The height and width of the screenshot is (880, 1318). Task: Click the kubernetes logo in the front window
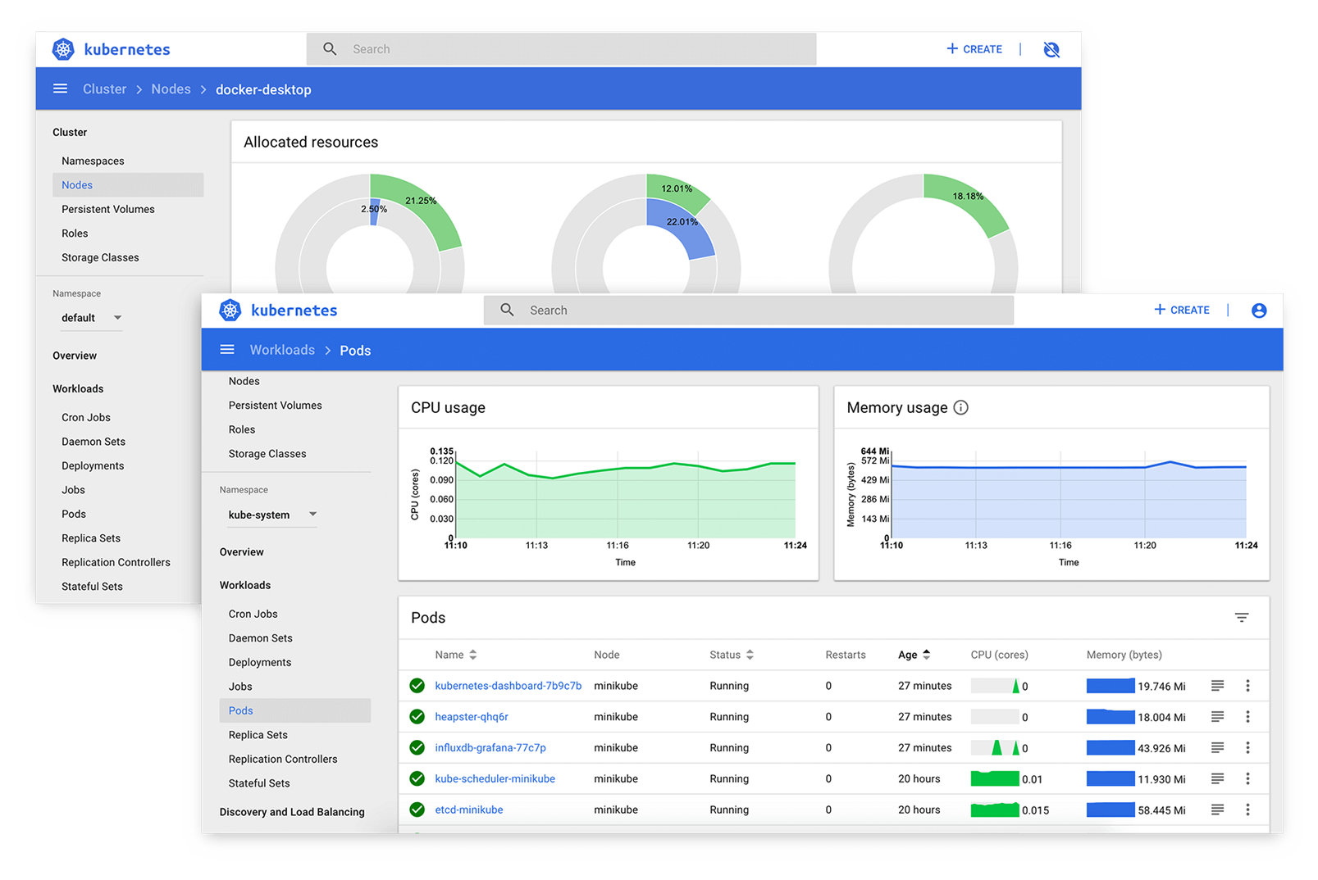tap(230, 310)
